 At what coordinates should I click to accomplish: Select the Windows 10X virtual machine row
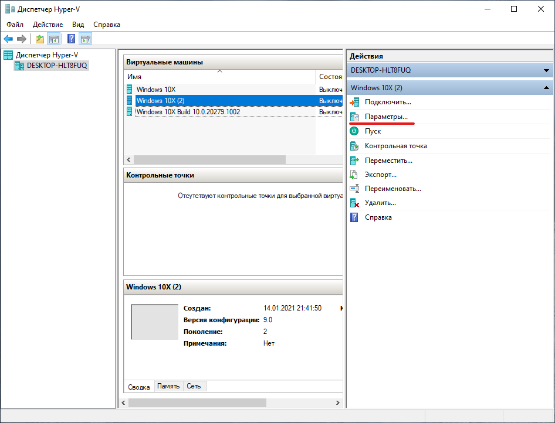click(233, 90)
